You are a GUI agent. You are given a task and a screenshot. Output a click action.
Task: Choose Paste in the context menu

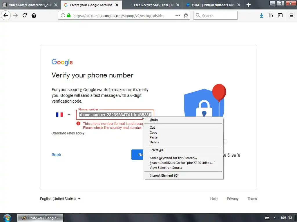click(183, 137)
